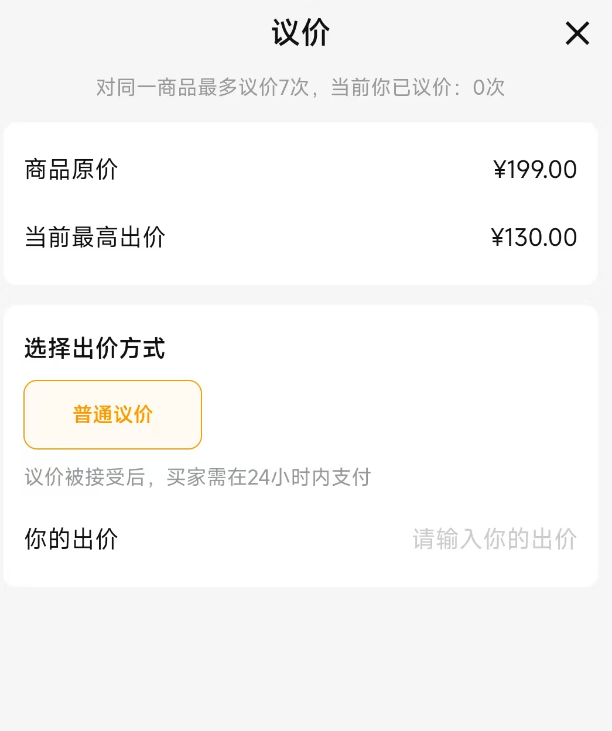Image resolution: width=612 pixels, height=731 pixels.
Task: Select the 普通议价 bidding method
Action: [112, 414]
